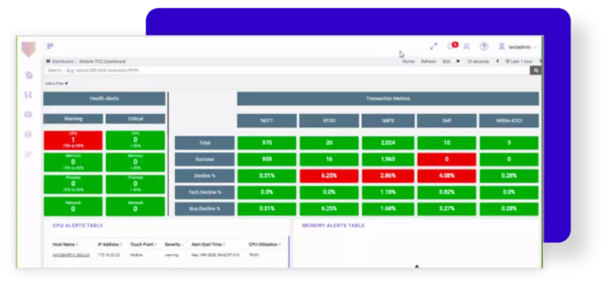Click into the dashboard search query field

pos(283,70)
